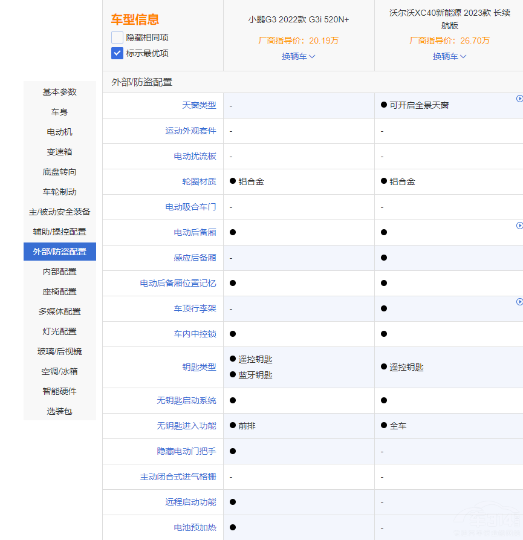Click video icon in 电动后备厢 row
The image size is (523, 540).
tap(519, 226)
